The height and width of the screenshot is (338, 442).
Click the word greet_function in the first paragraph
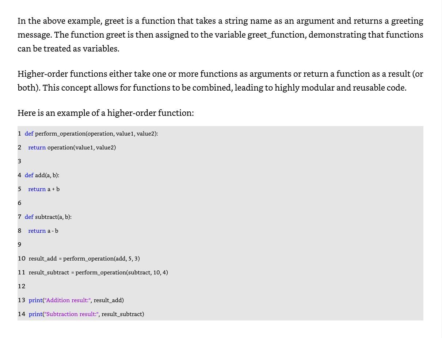tap(276, 34)
